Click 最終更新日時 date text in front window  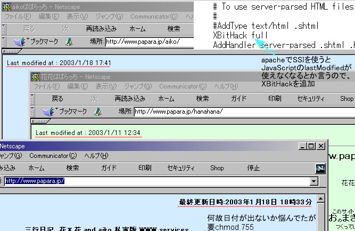point(245,202)
